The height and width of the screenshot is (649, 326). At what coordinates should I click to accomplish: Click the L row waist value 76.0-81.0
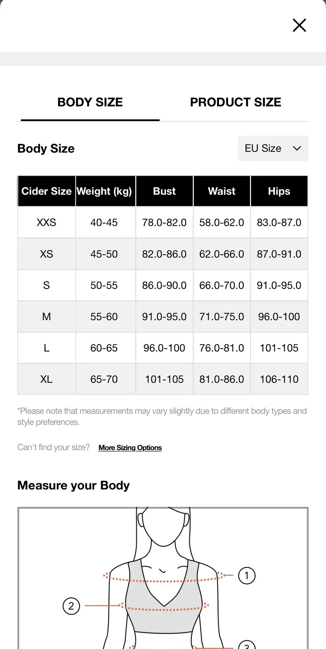(222, 348)
